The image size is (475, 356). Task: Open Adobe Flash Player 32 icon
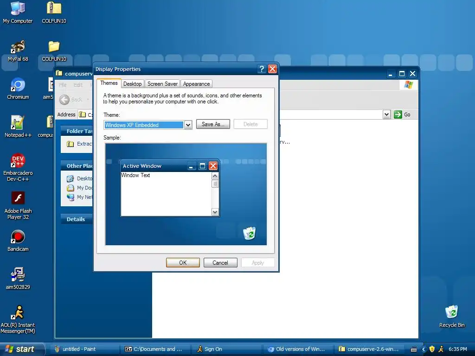(x=18, y=205)
